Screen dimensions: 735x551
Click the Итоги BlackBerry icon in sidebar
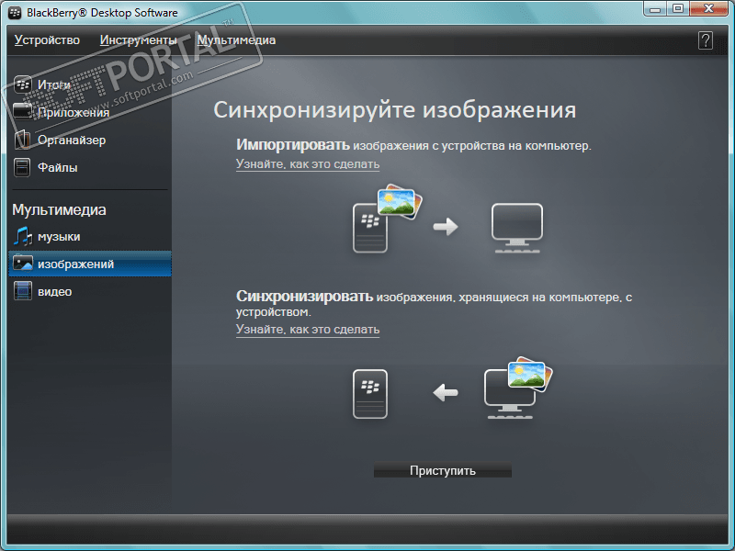click(22, 84)
